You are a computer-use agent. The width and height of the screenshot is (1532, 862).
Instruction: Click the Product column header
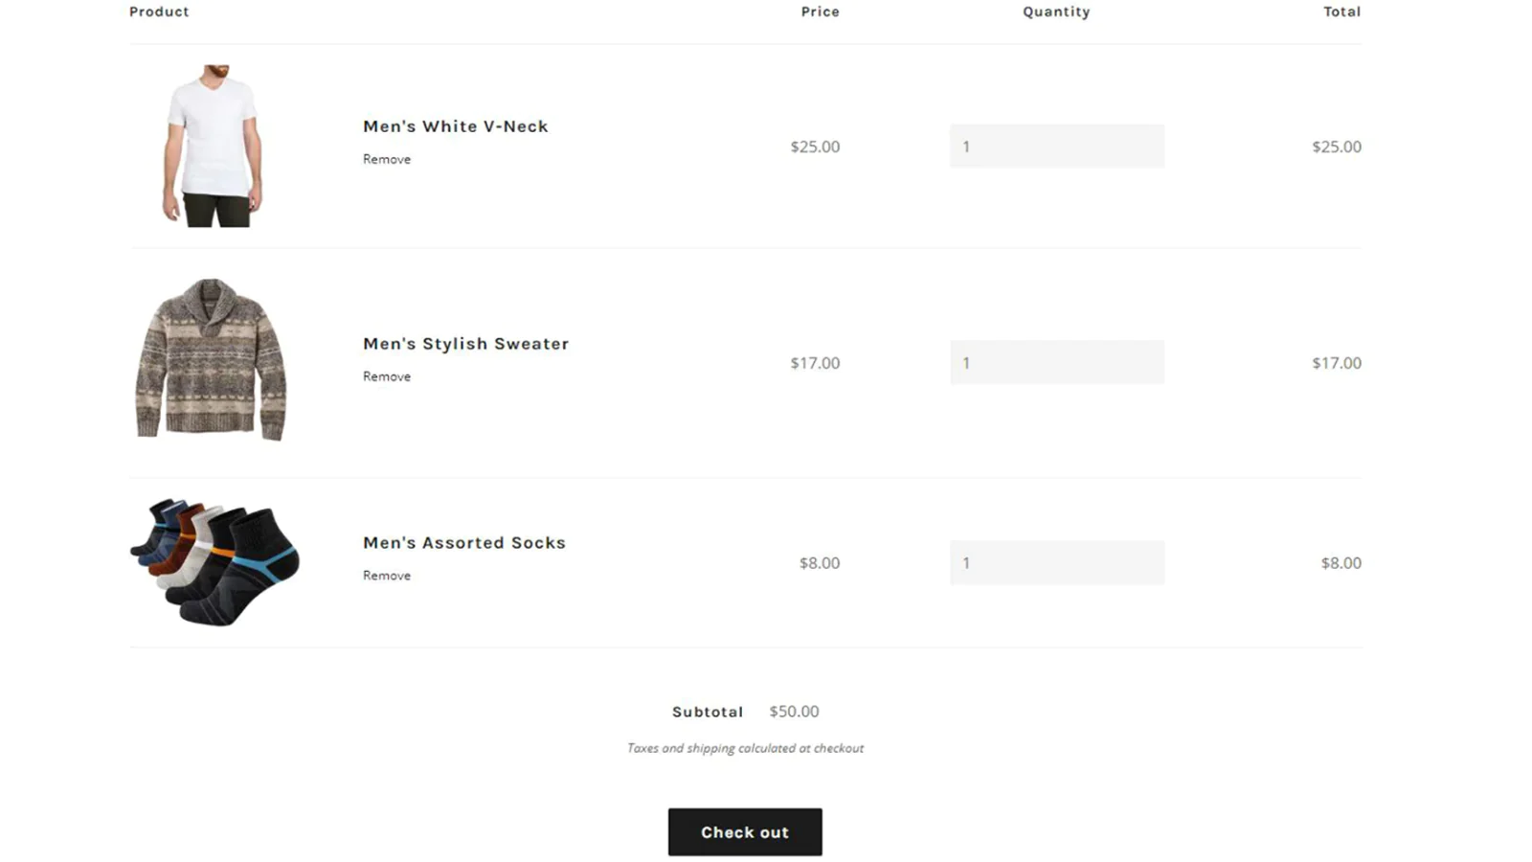click(x=159, y=11)
